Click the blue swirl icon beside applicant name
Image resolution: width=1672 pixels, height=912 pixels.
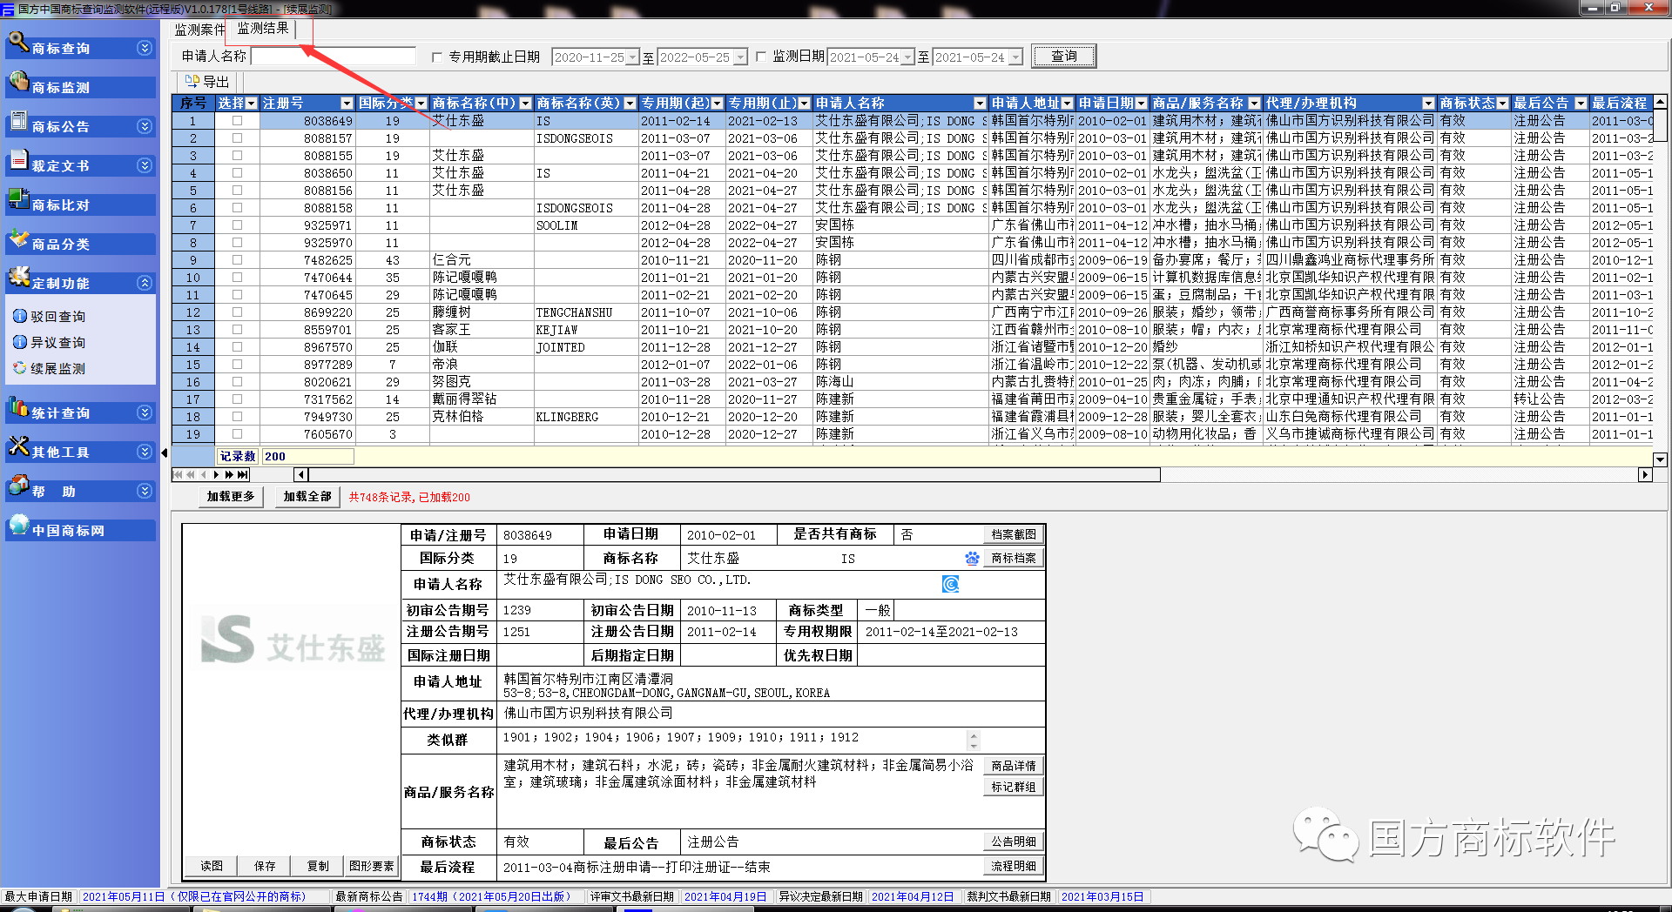[x=950, y=584]
